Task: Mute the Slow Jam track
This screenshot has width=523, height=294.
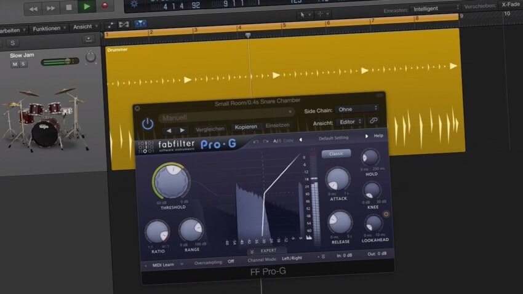Action: click(x=15, y=64)
